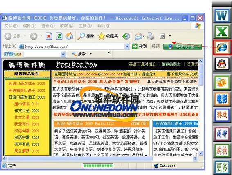Open the 帮助 menu
The image size is (232, 175).
104,26
